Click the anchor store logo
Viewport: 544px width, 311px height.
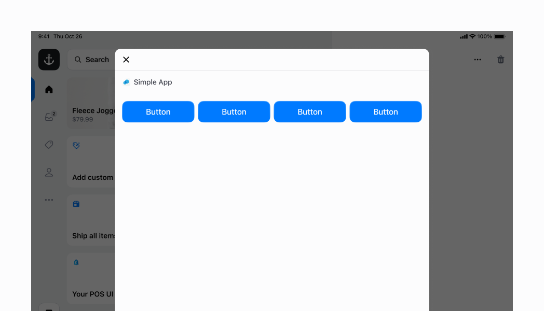(x=48, y=59)
